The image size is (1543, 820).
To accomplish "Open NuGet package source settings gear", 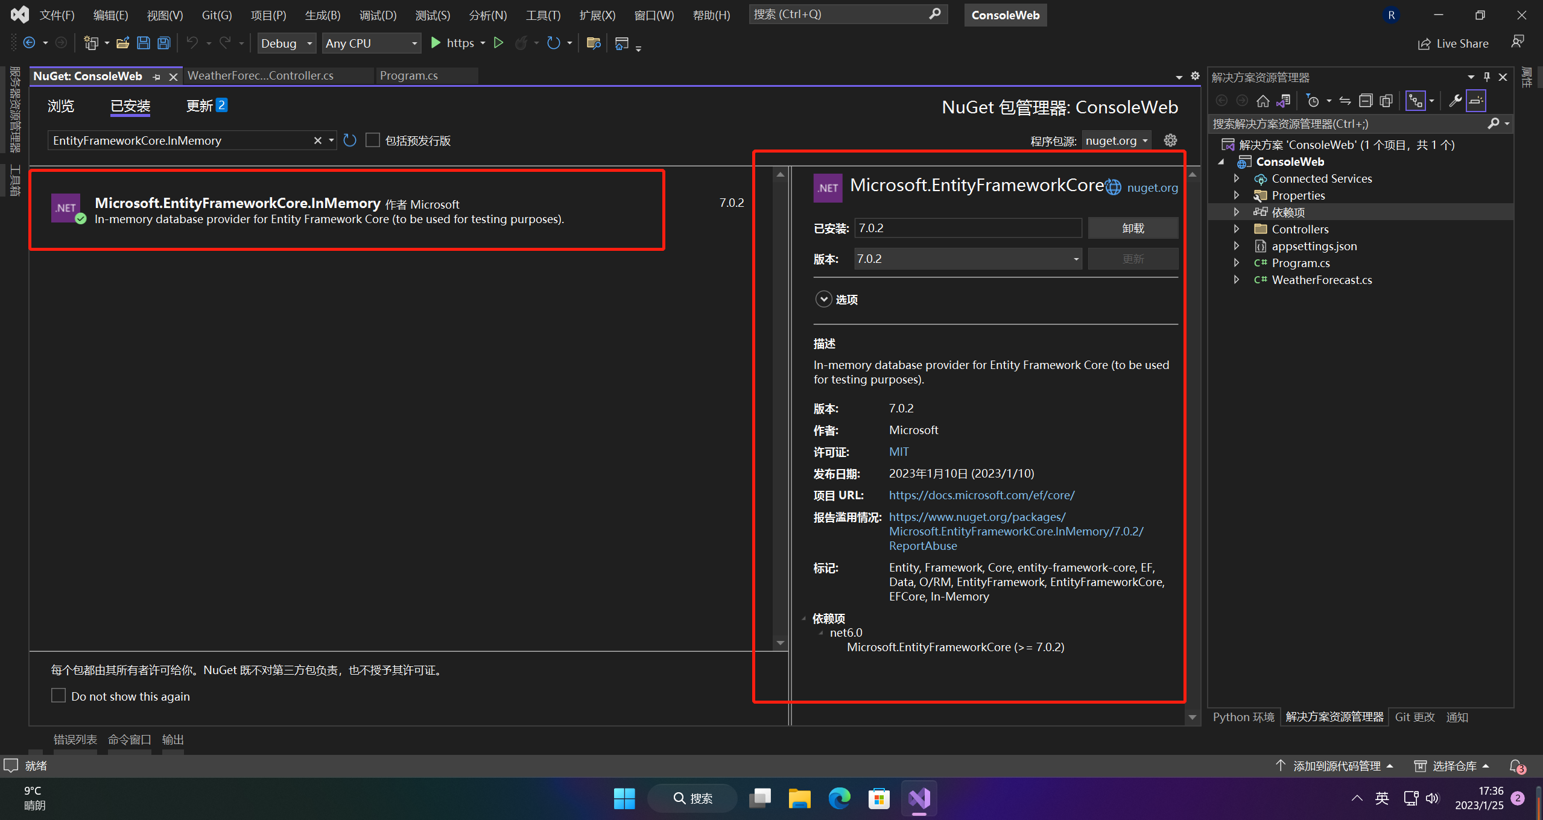I will [x=1170, y=140].
